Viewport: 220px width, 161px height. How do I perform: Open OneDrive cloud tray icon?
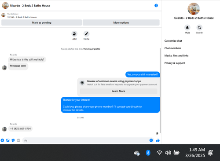137,153
